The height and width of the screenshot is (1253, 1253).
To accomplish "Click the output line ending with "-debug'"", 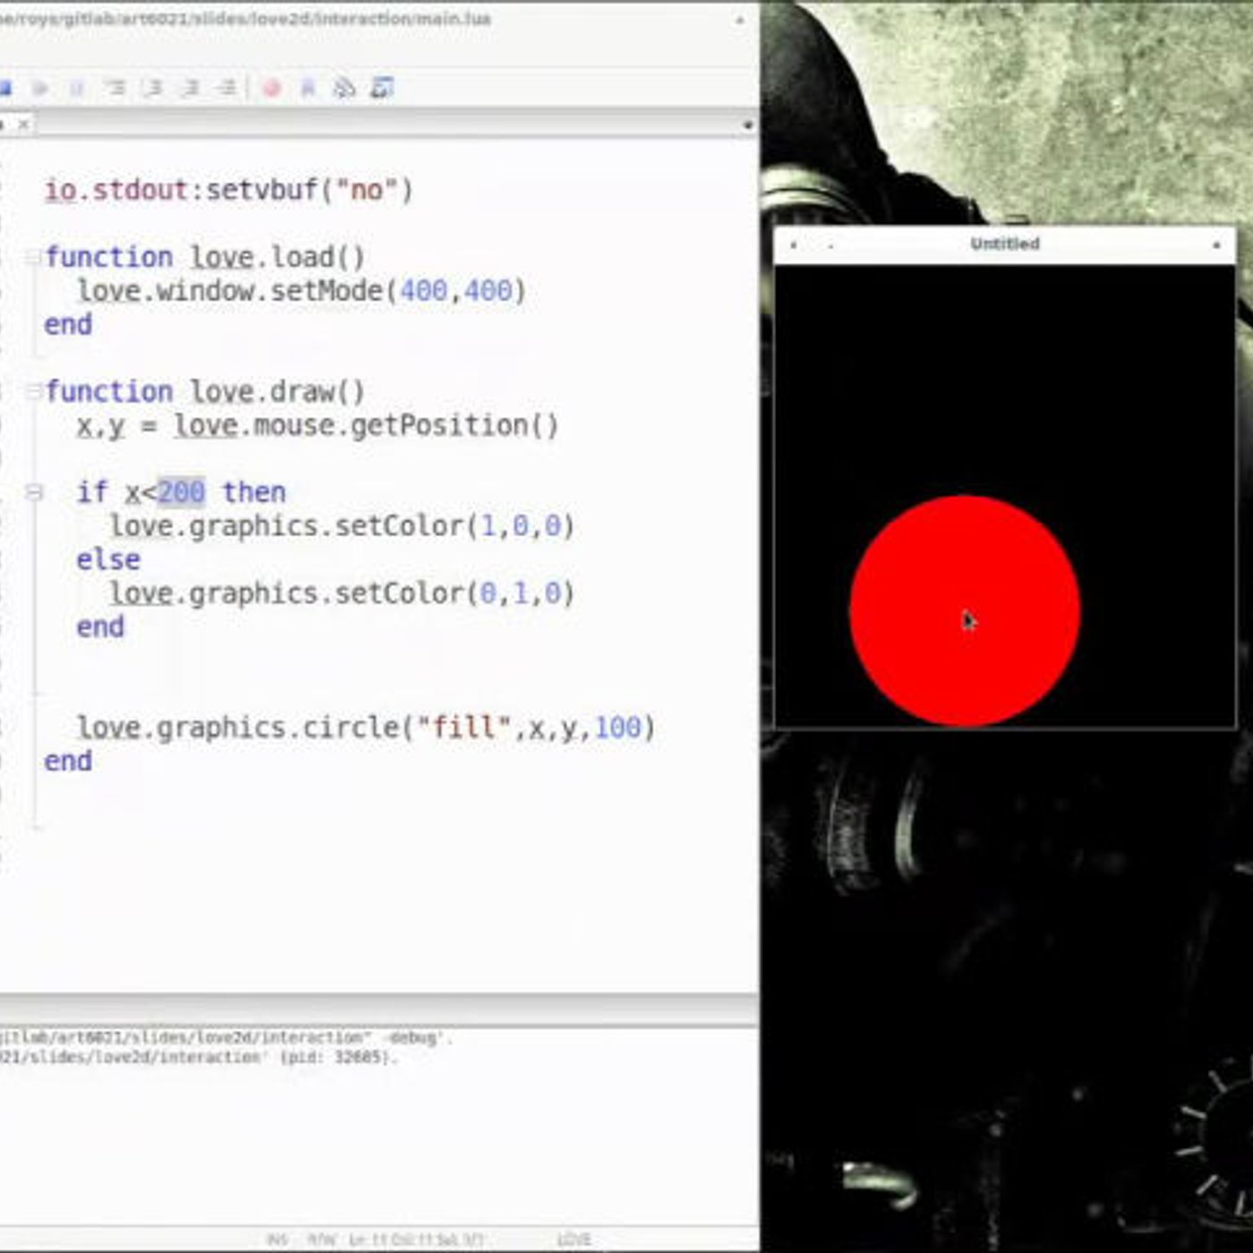I will click(227, 1038).
